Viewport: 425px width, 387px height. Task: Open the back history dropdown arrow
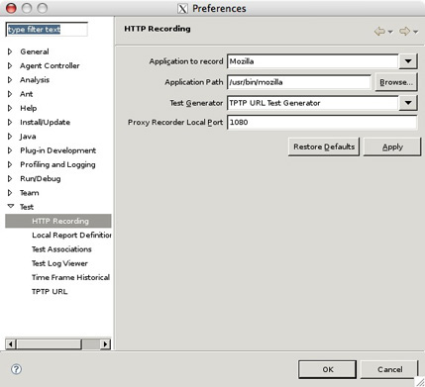[x=390, y=32]
